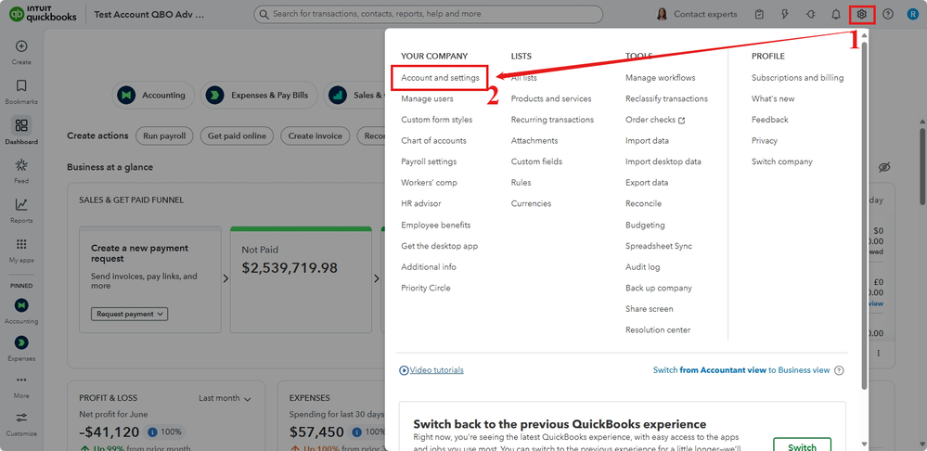Viewport: 927px width, 451px height.
Task: Open Priority Circle
Action: (x=426, y=288)
